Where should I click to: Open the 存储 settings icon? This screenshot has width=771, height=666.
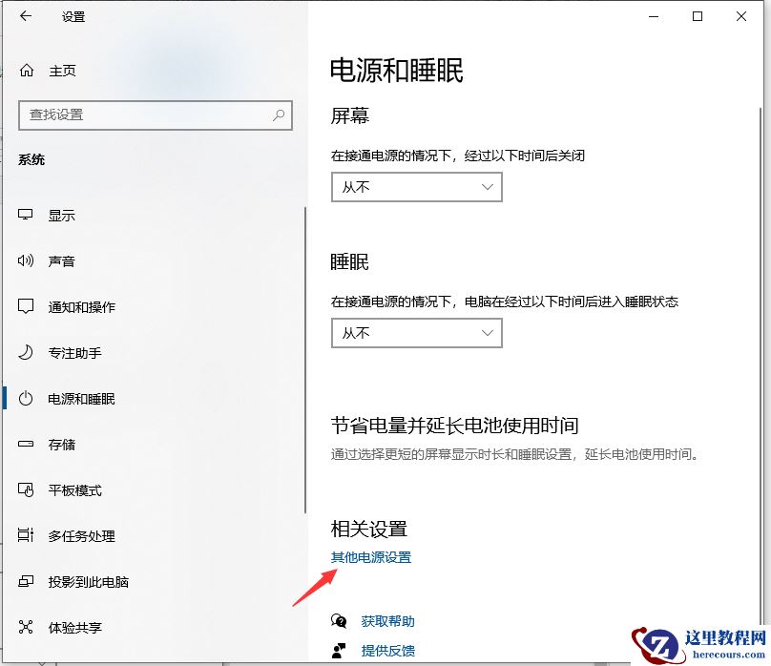[28, 444]
